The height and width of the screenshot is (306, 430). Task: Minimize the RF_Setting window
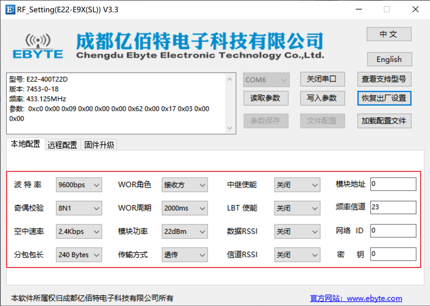(x=359, y=9)
